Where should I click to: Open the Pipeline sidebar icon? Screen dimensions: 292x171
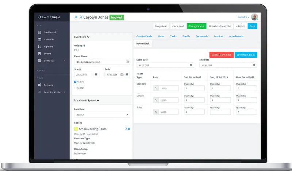click(39, 46)
